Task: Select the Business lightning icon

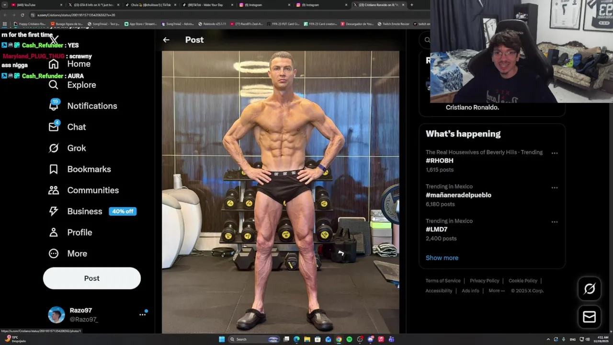Action: pos(54,211)
